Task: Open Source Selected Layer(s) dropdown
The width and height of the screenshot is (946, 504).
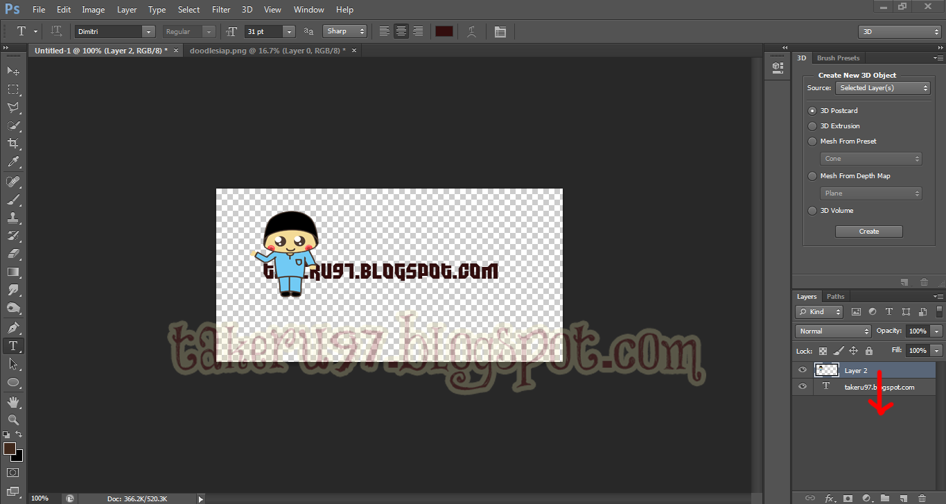Action: point(882,88)
